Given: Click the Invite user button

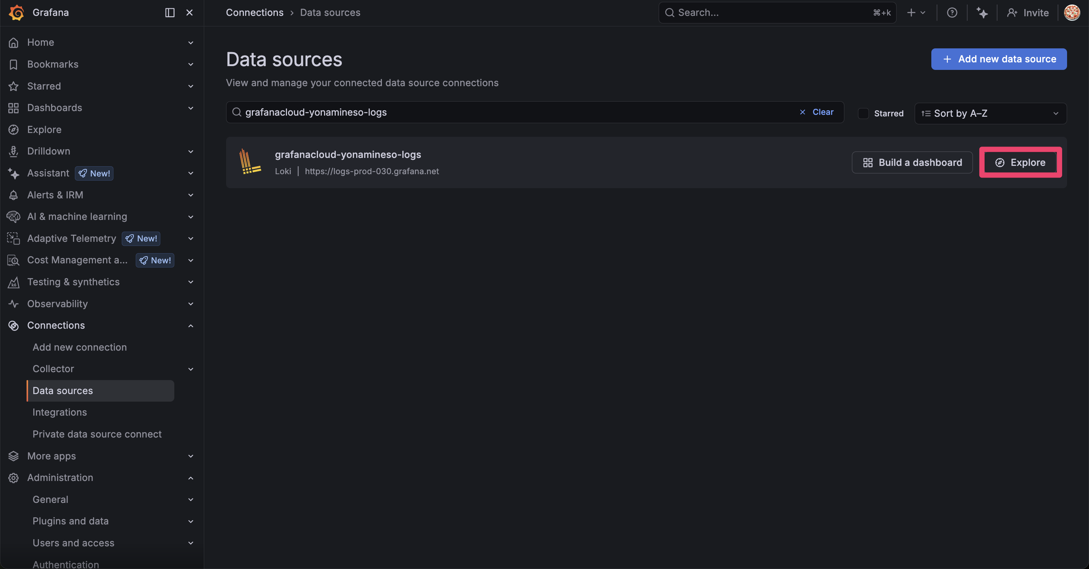Looking at the screenshot, I should pyautogui.click(x=1028, y=13).
